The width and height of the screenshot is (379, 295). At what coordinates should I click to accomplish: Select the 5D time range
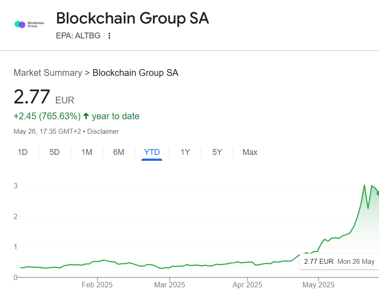point(55,152)
